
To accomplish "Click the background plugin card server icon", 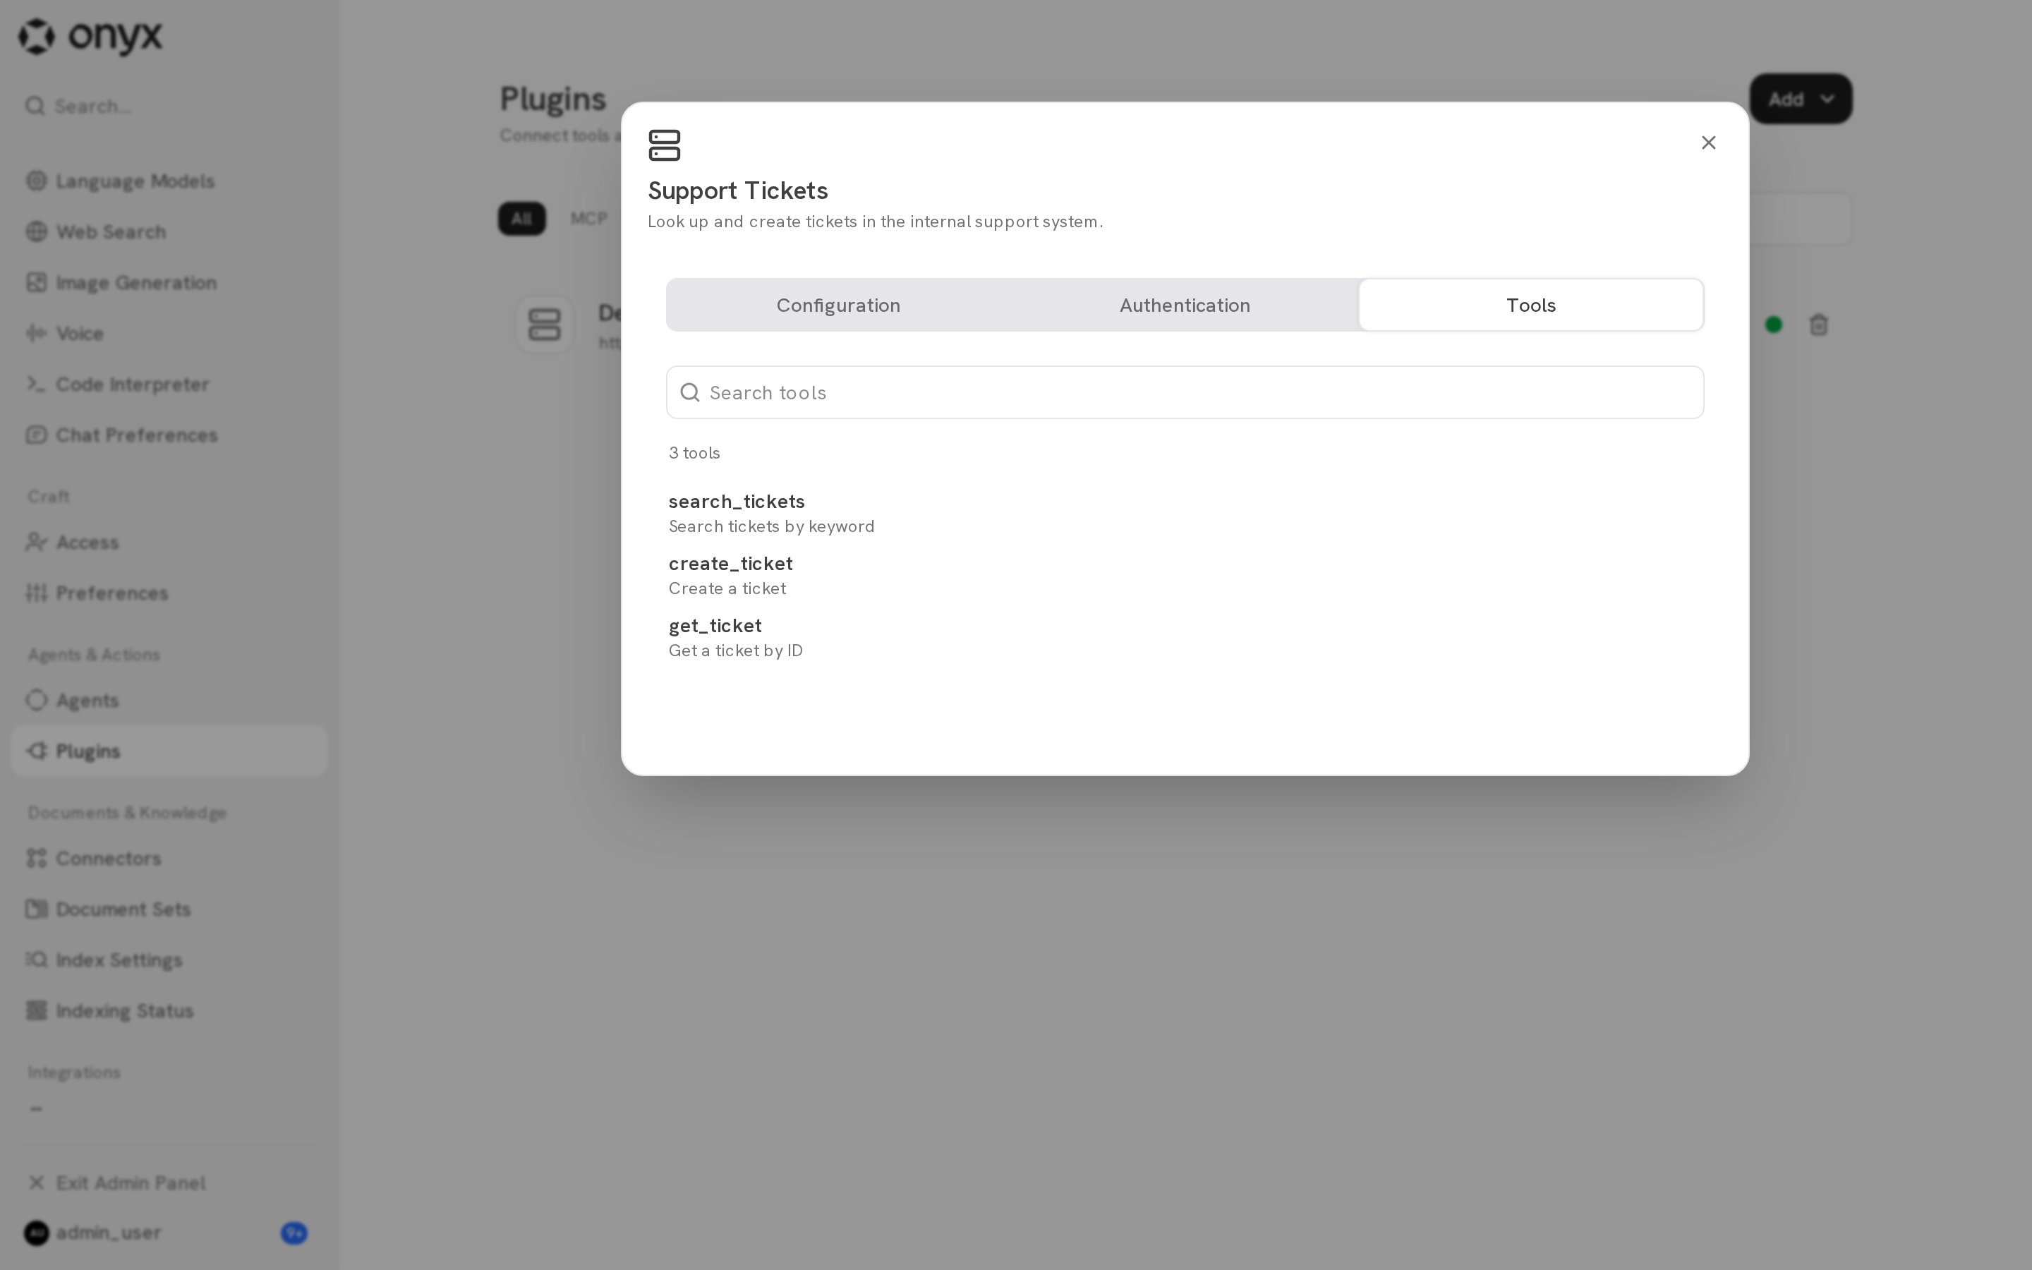I will pyautogui.click(x=545, y=325).
